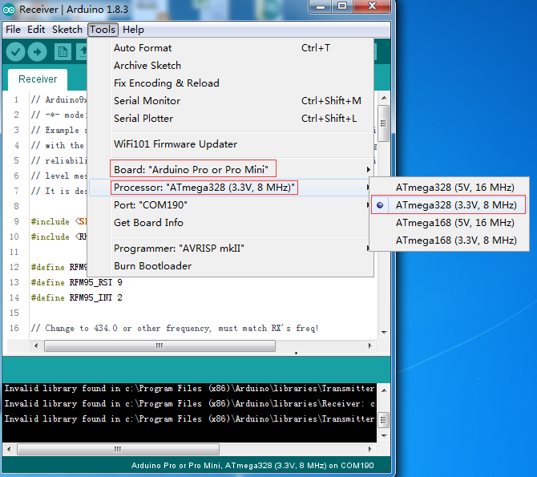Screen dimensions: 537x477
Task: Click code line '#define RFM95_INT 2'
Action: (x=77, y=297)
